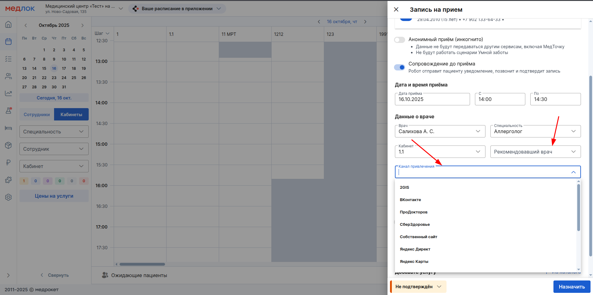Click the schedule horizontal scrollbar
The width and height of the screenshot is (593, 295).
142,264
